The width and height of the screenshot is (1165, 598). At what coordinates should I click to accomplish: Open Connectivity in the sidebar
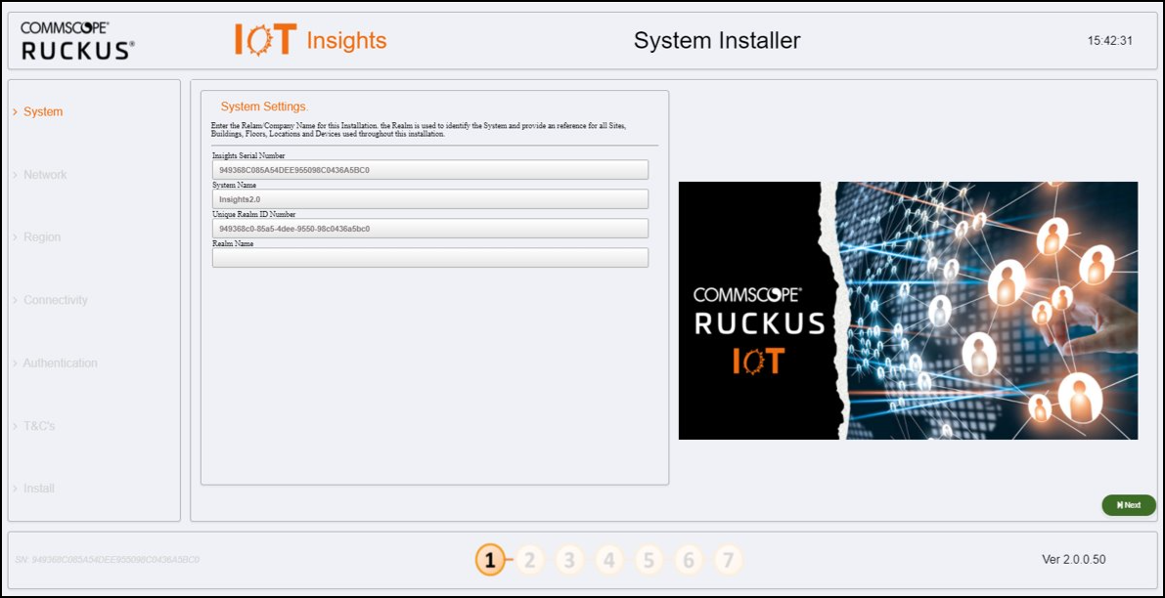pos(56,301)
